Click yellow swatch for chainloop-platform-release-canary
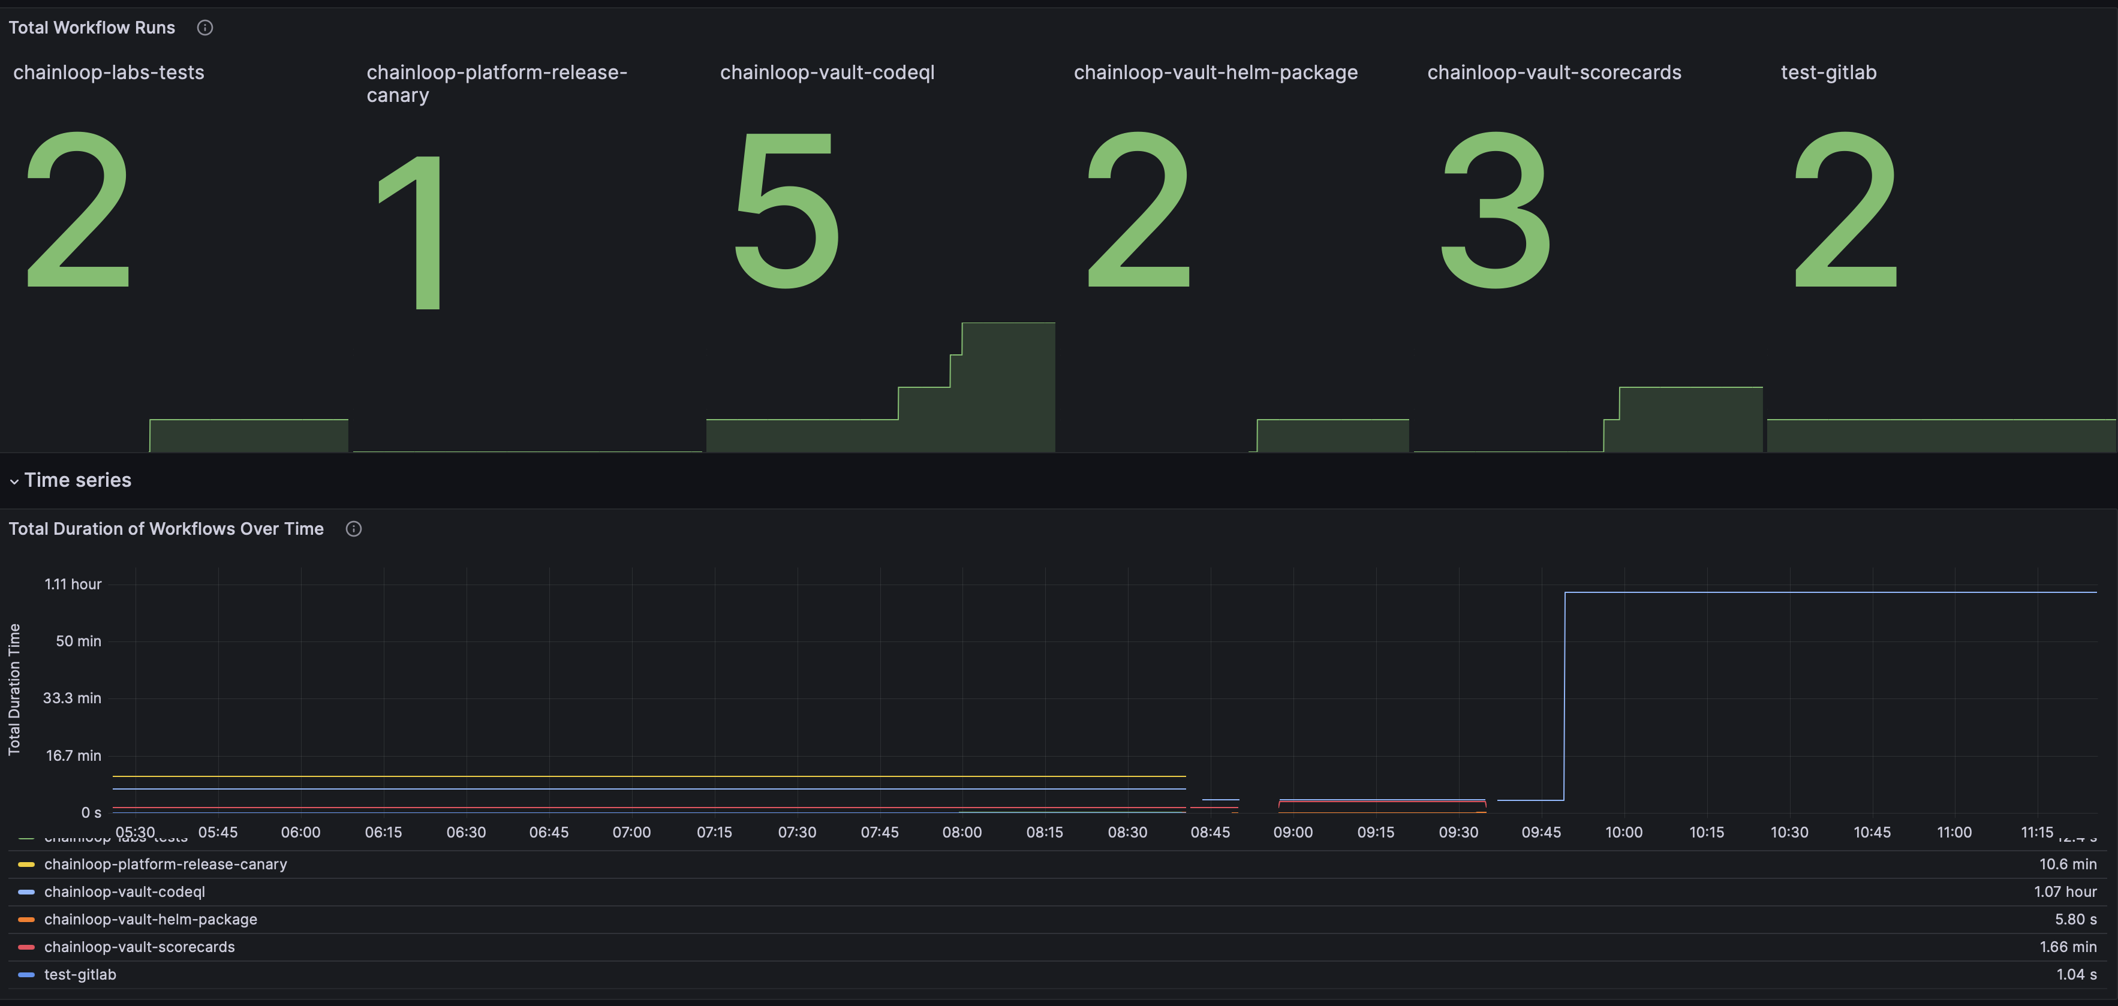 pyautogui.click(x=26, y=865)
